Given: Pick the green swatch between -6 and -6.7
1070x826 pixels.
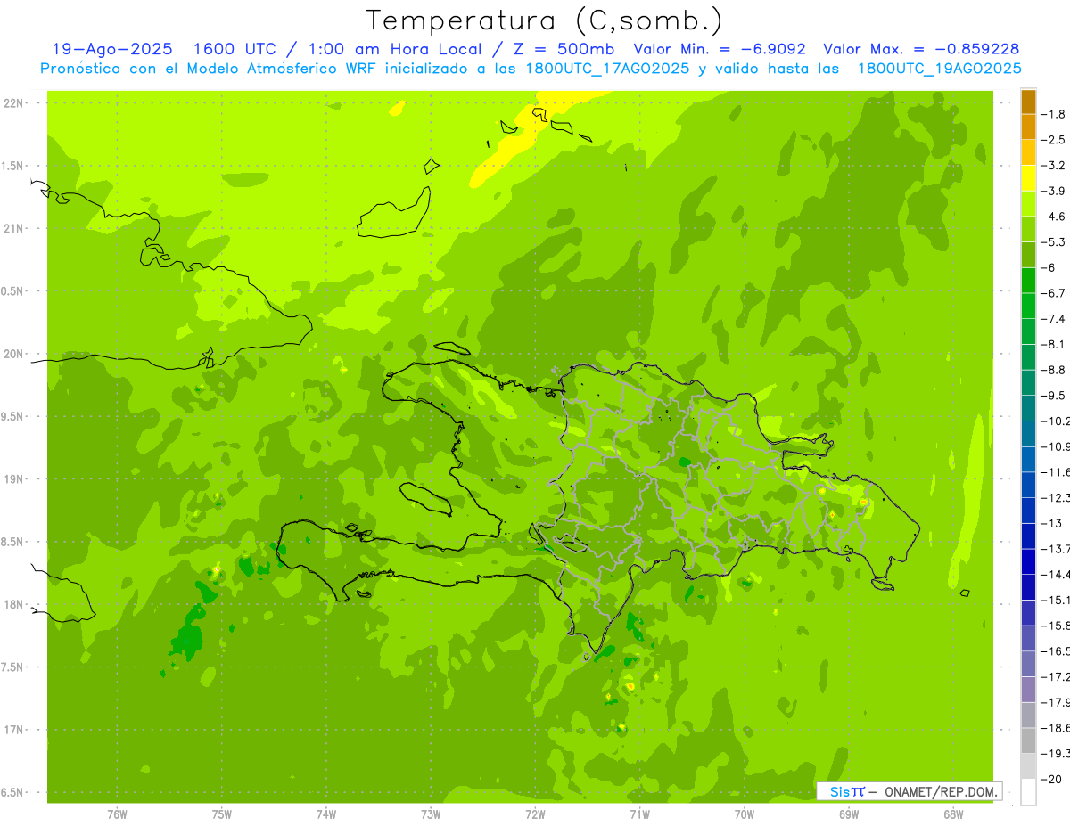Looking at the screenshot, I should coord(1029,281).
